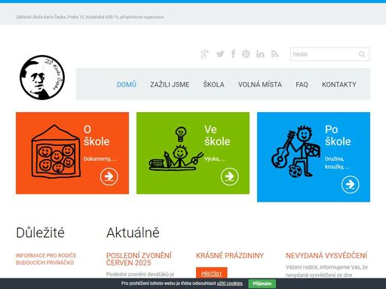This screenshot has height=289, width=386.
Task: Click the Karel Čapek school logo
Action: pos(42,78)
